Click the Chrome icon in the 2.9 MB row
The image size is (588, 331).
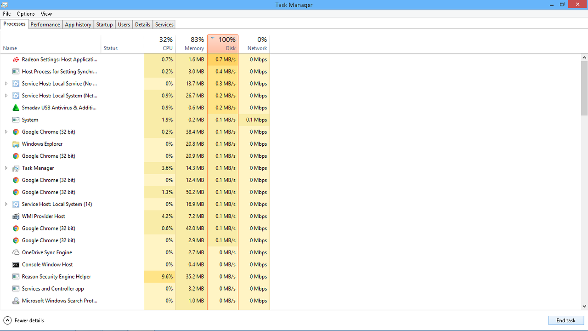click(16, 240)
